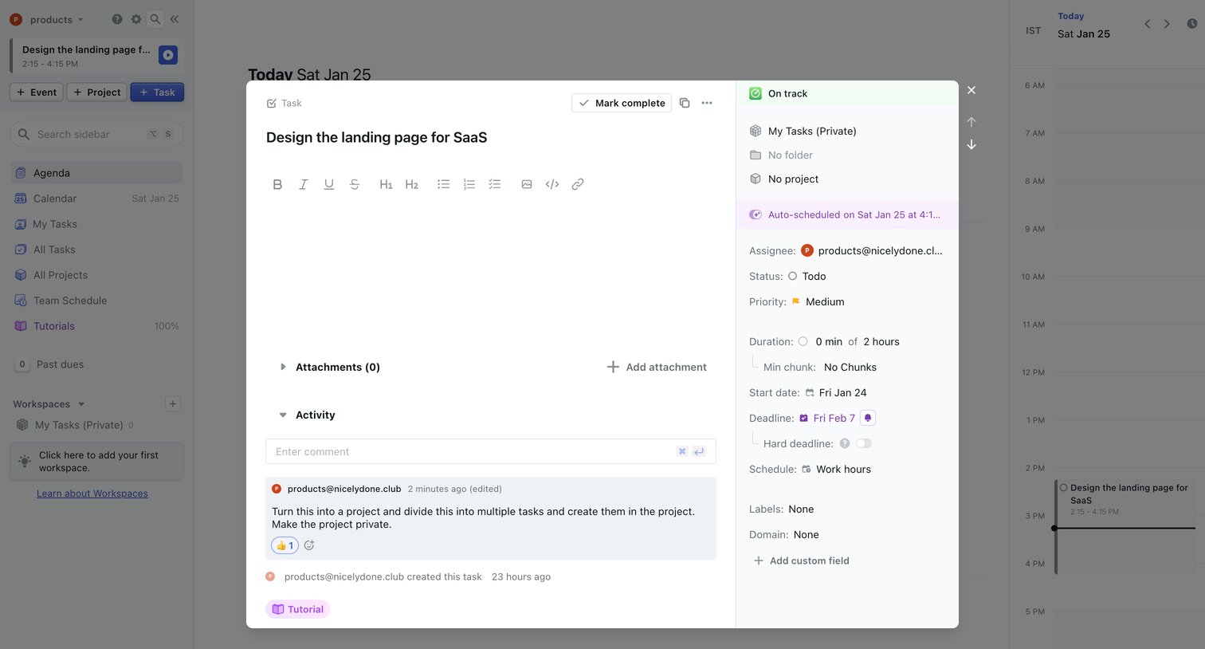The image size is (1205, 649).
Task: Focus the Enter comment field
Action: (490, 451)
